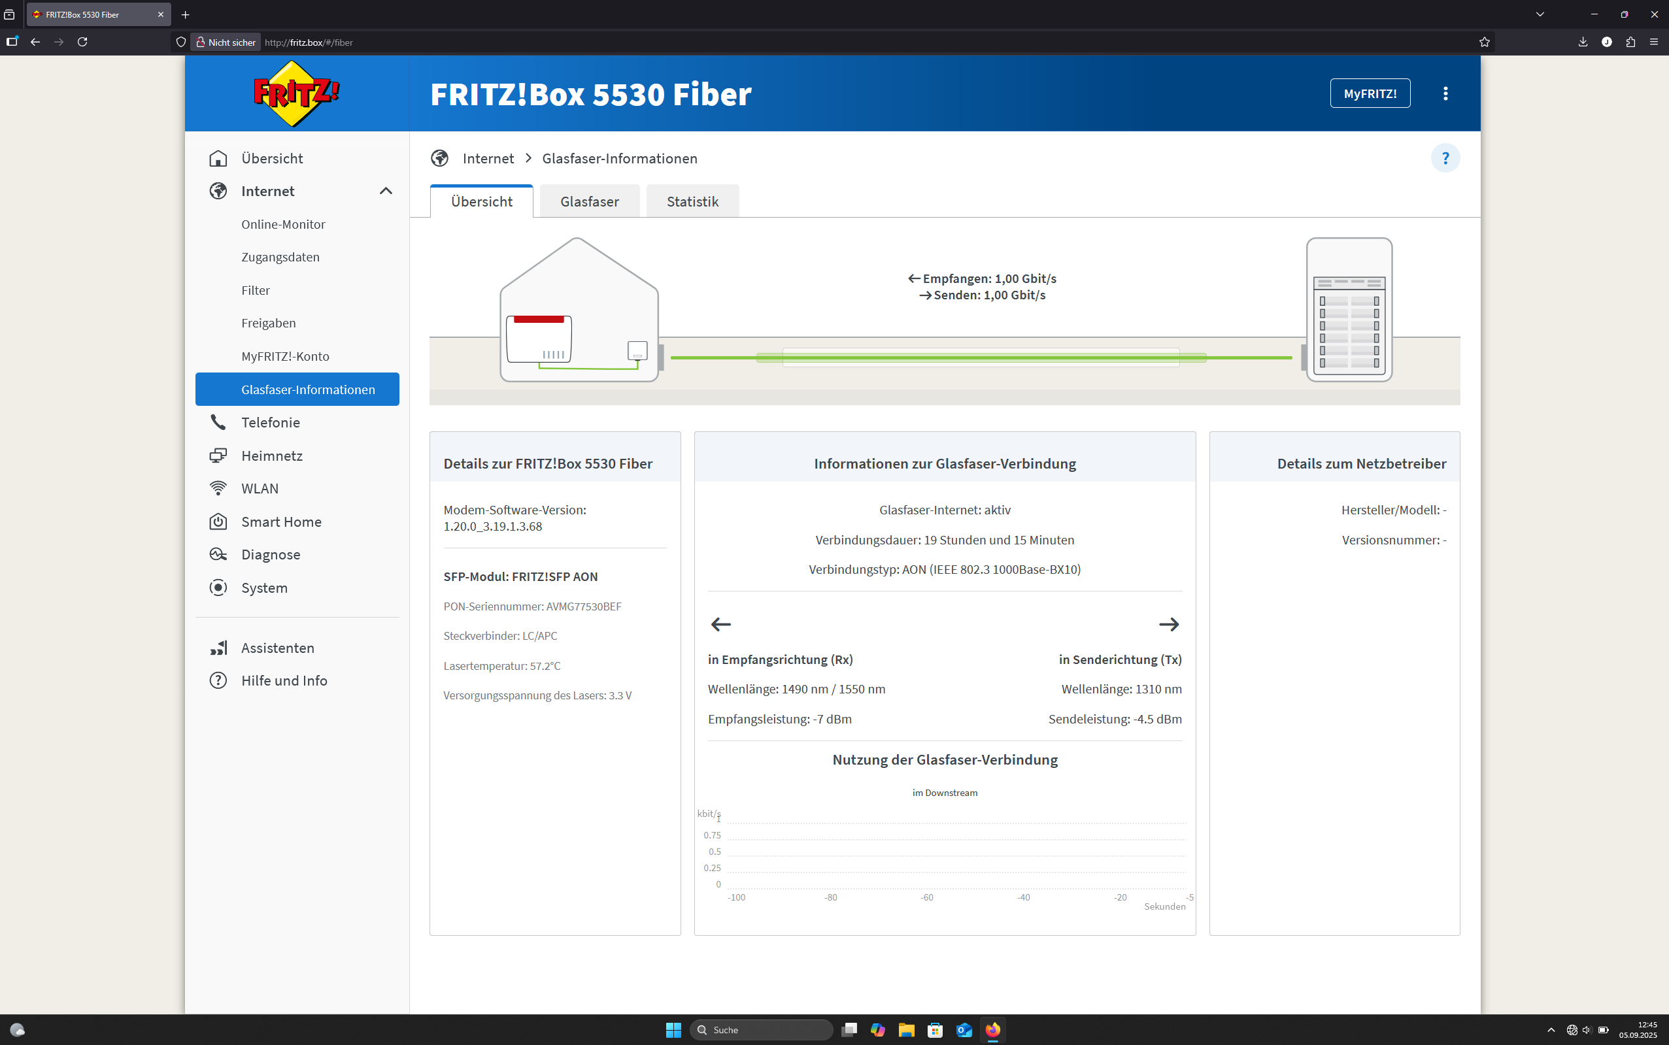Screen dimensions: 1669x1045
Task: Click the Smart Home icon
Action: tap(218, 522)
